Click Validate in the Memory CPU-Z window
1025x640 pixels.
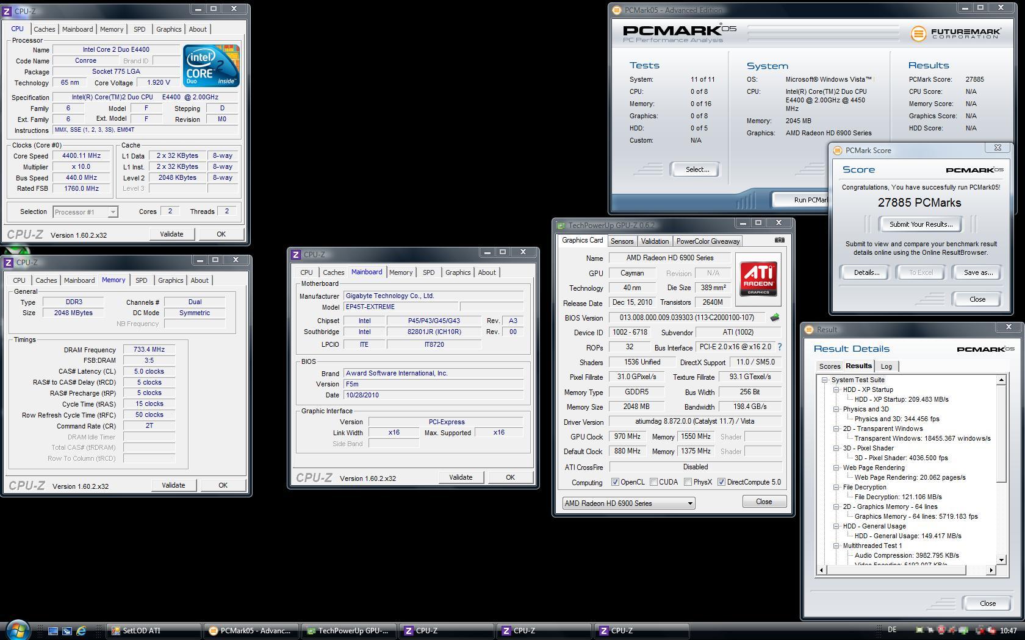click(x=173, y=485)
